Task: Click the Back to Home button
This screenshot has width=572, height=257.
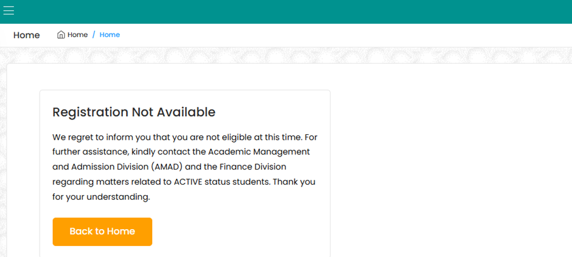Action: (x=102, y=231)
